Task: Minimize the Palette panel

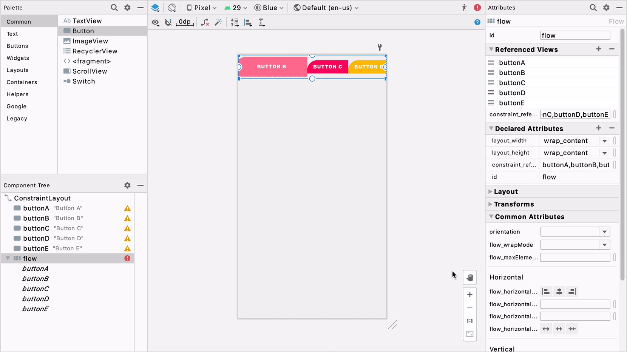Action: coord(141,8)
